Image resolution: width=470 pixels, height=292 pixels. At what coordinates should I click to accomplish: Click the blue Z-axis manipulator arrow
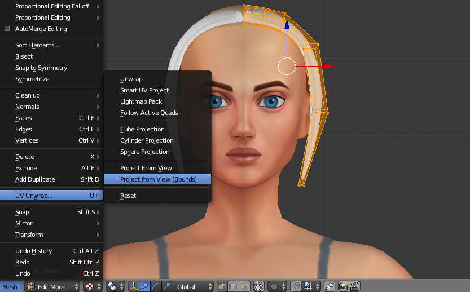(x=287, y=24)
